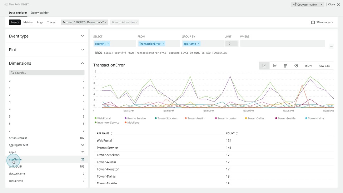This screenshot has height=193, width=343.
Task: Select the appId dimension
Action: [46, 152]
